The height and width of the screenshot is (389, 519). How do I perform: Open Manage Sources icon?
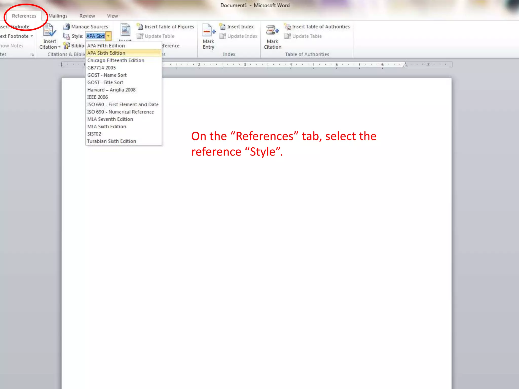click(66, 27)
